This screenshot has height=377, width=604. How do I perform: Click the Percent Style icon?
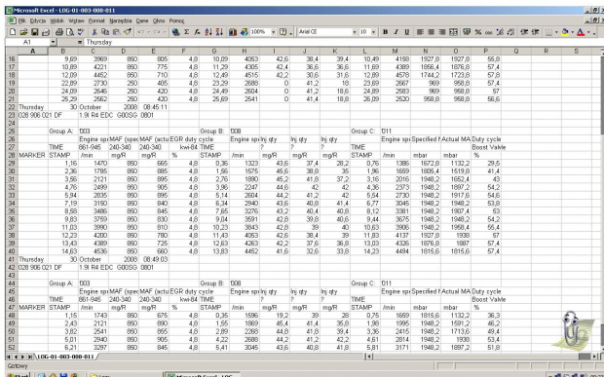(x=478, y=32)
